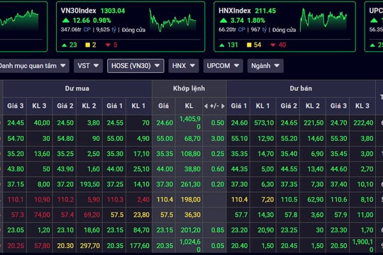Click VN30 unchanged yellow square beside 2
The width and height of the screenshot is (383, 255).
[x=87, y=45]
